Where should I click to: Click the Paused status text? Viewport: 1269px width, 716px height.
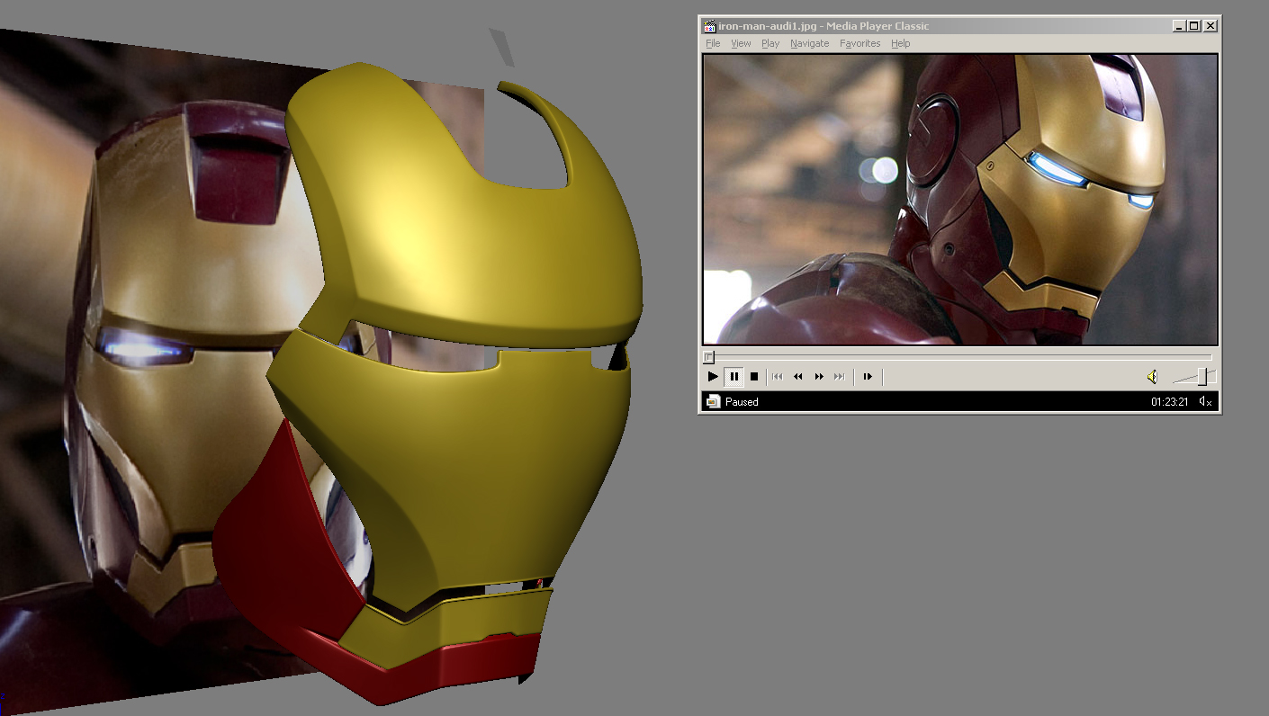point(742,402)
